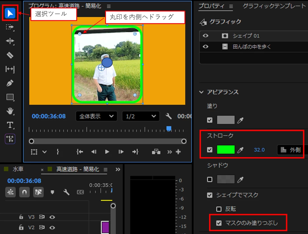Toggle マスクのみ塗りつぶし checkbox
Screen dimensions: 308x234
219,223
